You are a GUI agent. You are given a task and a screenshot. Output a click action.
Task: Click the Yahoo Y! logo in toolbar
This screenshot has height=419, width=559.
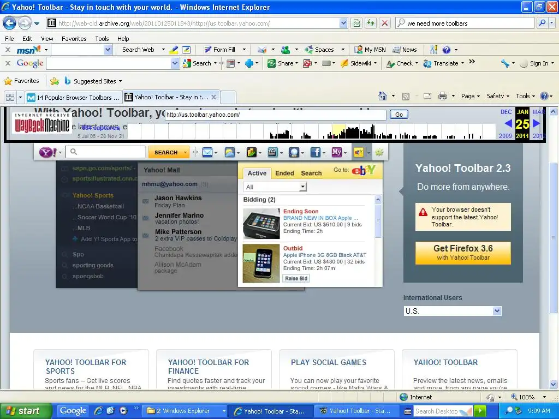coord(48,153)
